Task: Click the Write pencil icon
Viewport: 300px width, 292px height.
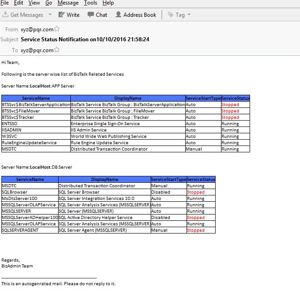Action: [61, 15]
